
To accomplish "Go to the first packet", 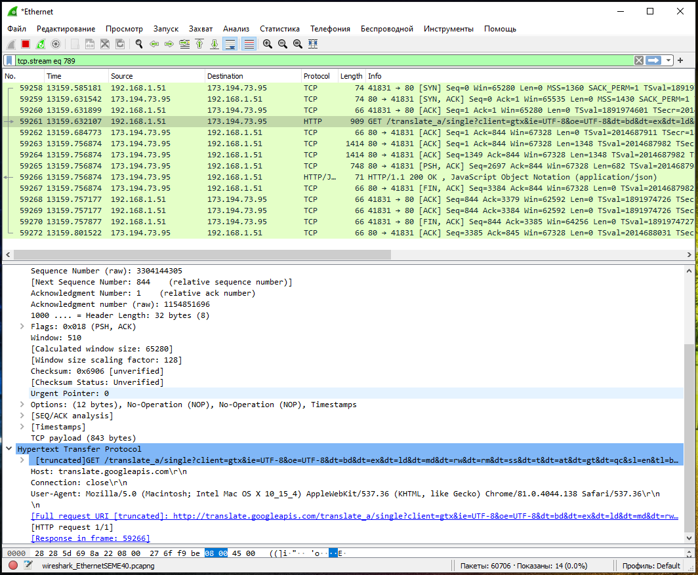I will coord(199,44).
